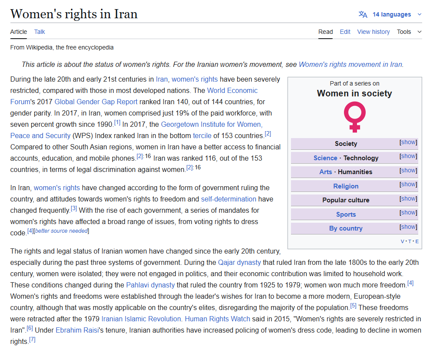The image size is (433, 353).
Task: Switch to the Talk tab
Action: point(40,32)
